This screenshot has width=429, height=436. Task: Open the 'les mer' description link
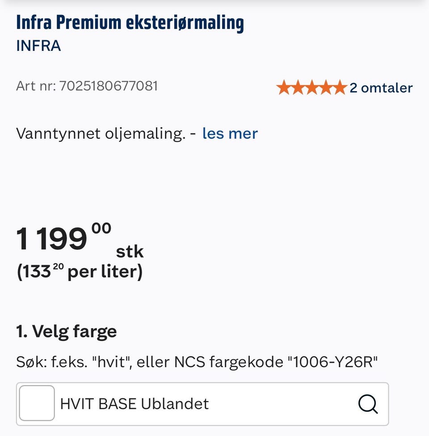[x=230, y=134]
